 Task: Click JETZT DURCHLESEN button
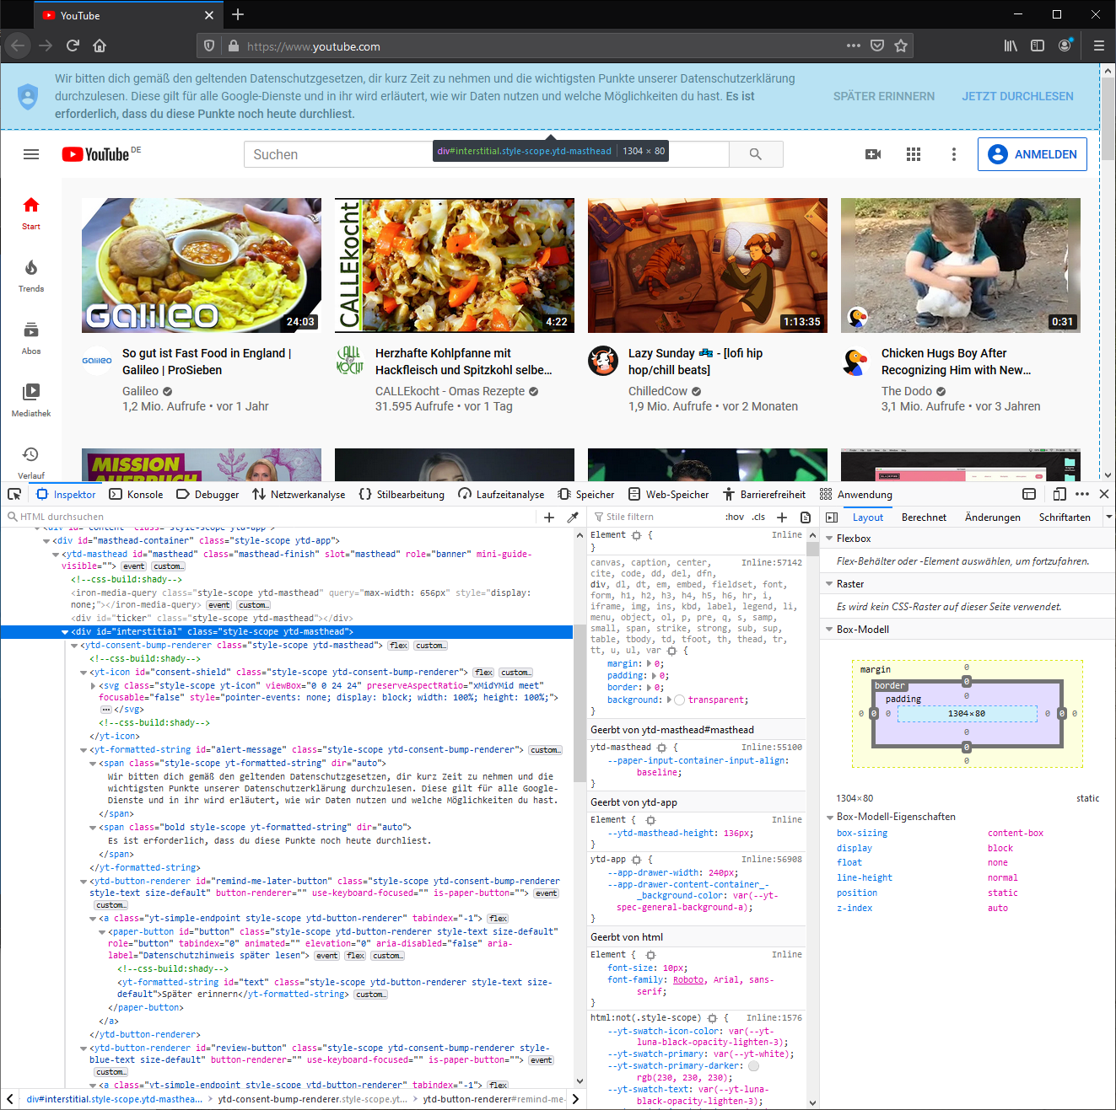[1017, 96]
